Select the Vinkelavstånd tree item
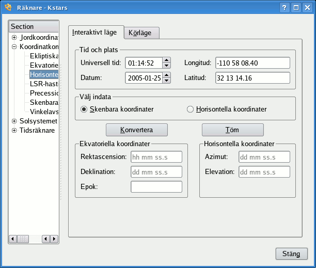316x268 pixels. click(x=44, y=112)
